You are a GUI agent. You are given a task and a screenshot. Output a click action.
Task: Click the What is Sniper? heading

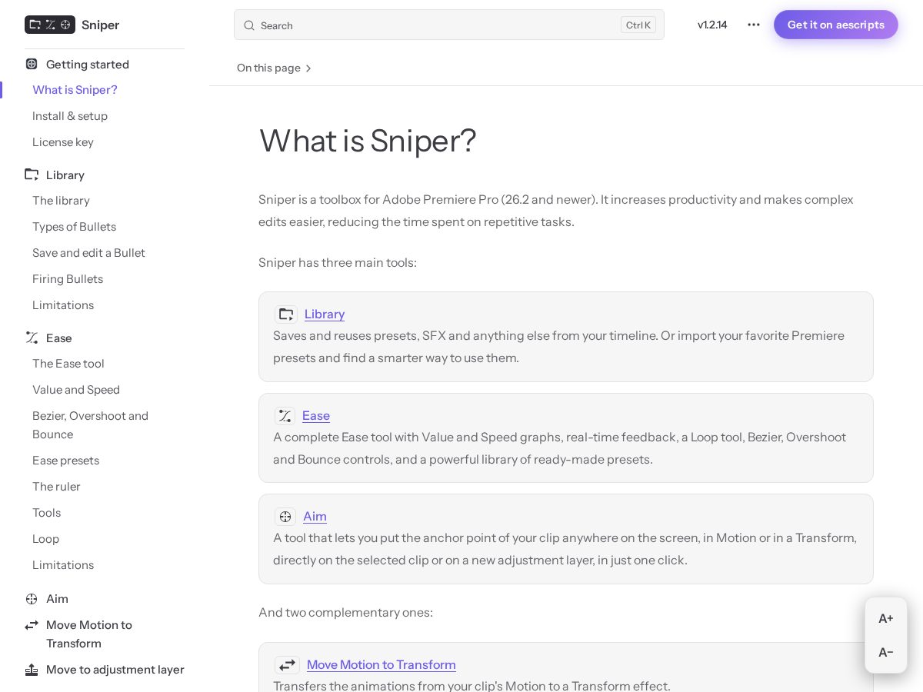(x=368, y=140)
